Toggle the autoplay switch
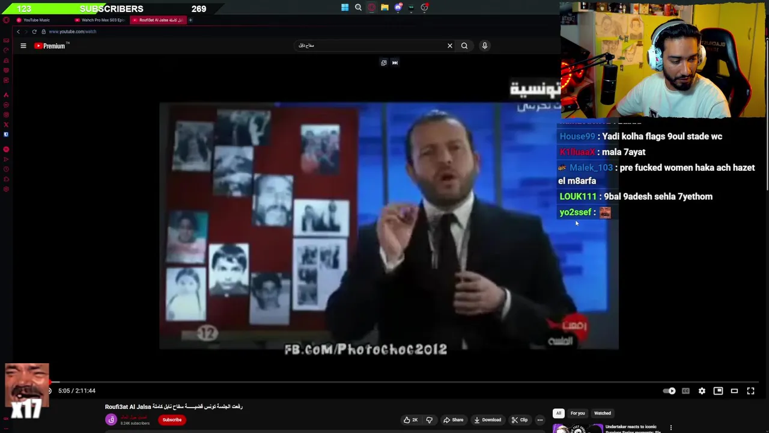Image resolution: width=769 pixels, height=433 pixels. click(669, 391)
